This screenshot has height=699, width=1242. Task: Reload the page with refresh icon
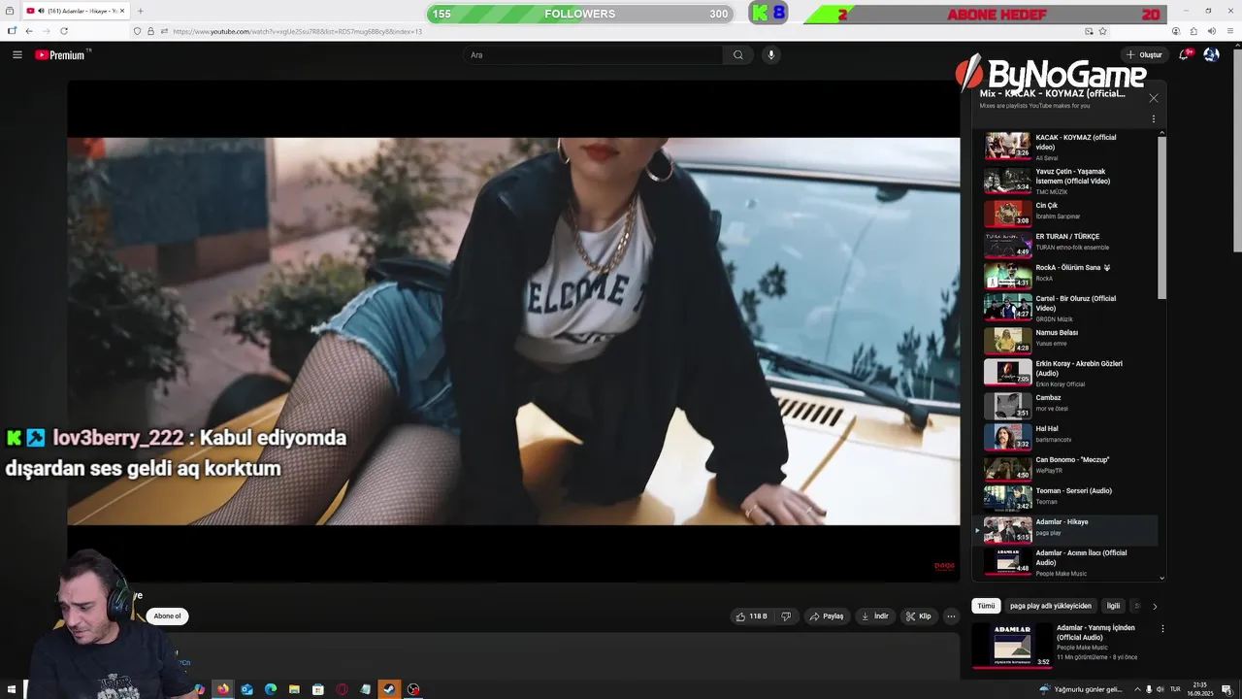64,31
